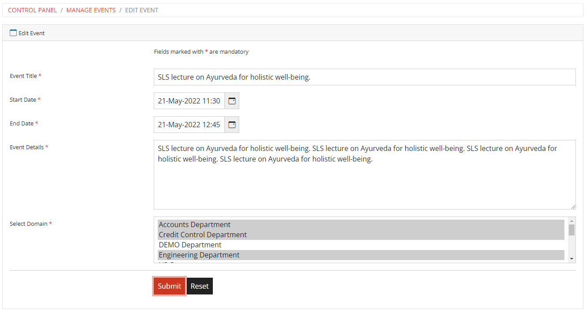Click domain list scroll down arrow
Viewport: 586px width, 316px height.
(571, 259)
